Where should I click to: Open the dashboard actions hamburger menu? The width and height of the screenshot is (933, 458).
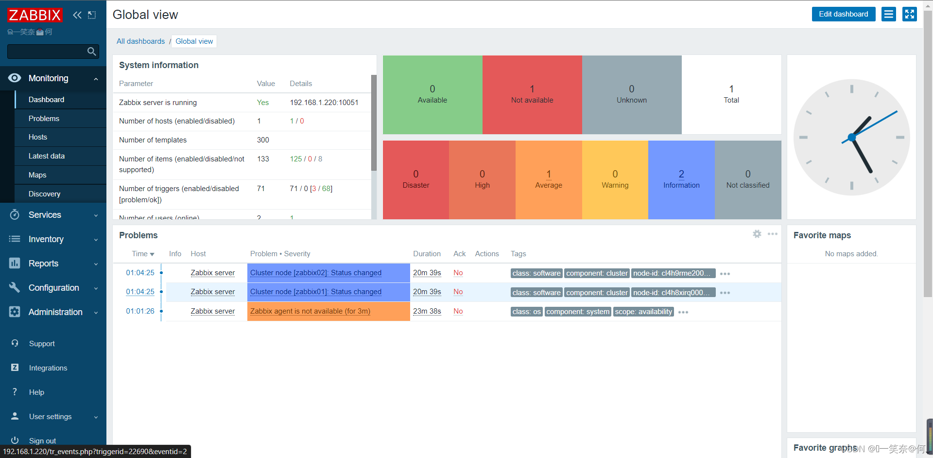click(889, 14)
